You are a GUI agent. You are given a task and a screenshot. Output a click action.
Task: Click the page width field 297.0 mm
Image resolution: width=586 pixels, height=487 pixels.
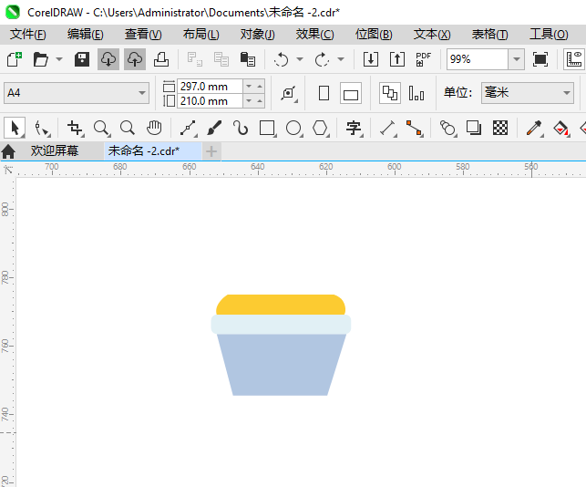pyautogui.click(x=210, y=87)
